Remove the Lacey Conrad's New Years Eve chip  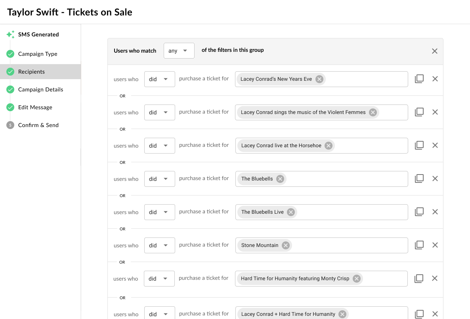[319, 79]
